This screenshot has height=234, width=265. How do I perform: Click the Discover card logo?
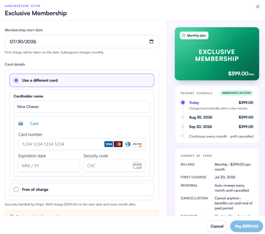[x=137, y=144]
